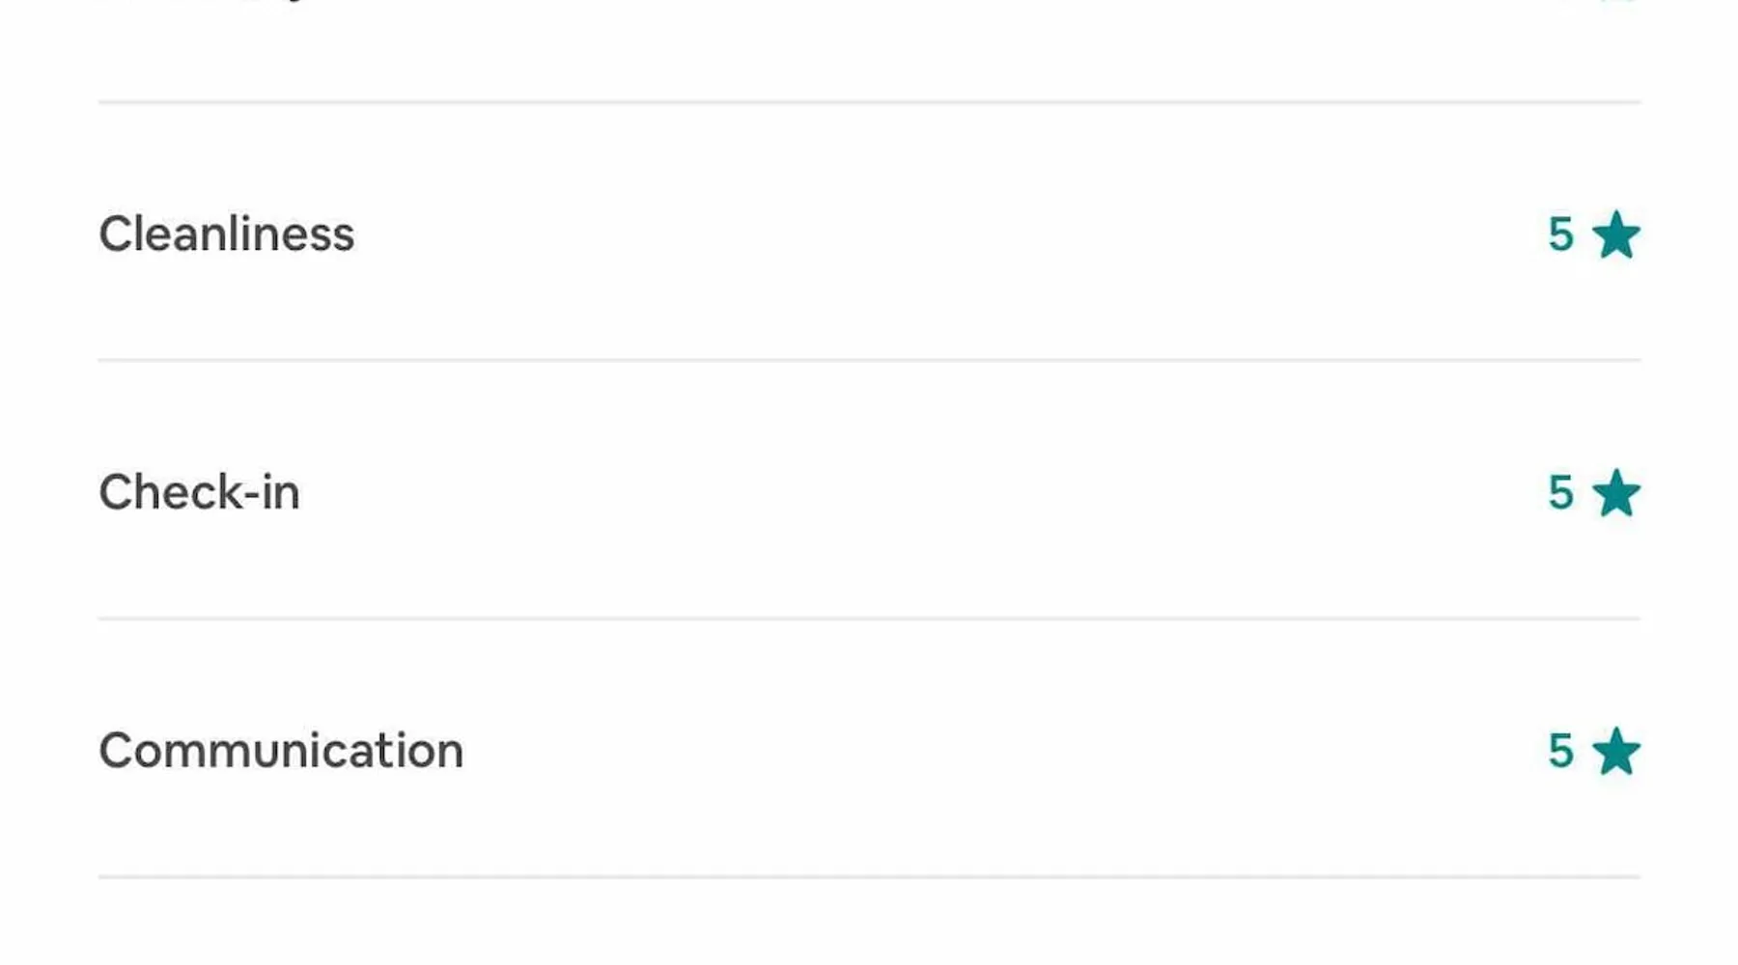Select the Cleanliness category label

[227, 234]
